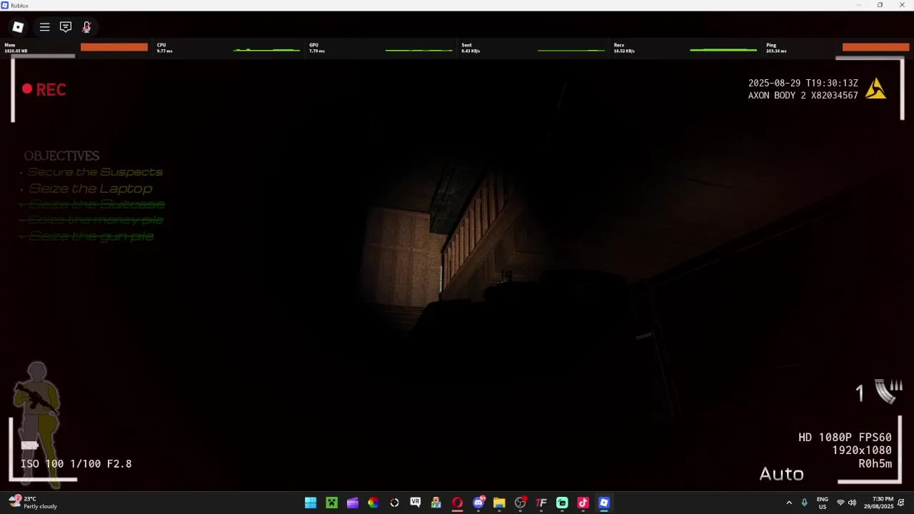The height and width of the screenshot is (514, 914).
Task: Click the yellow Axon triangle logo
Action: pyautogui.click(x=876, y=89)
